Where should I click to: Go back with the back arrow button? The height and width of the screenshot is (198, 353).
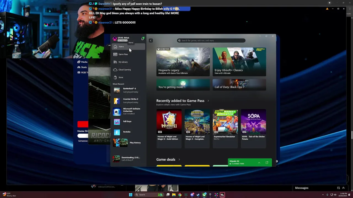pyautogui.click(x=151, y=40)
